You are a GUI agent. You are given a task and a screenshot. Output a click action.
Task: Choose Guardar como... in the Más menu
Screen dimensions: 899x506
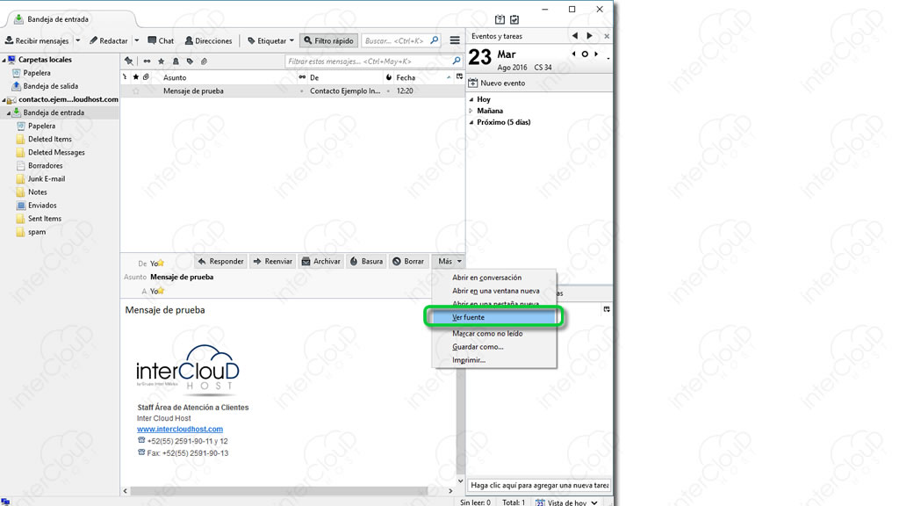pos(478,347)
